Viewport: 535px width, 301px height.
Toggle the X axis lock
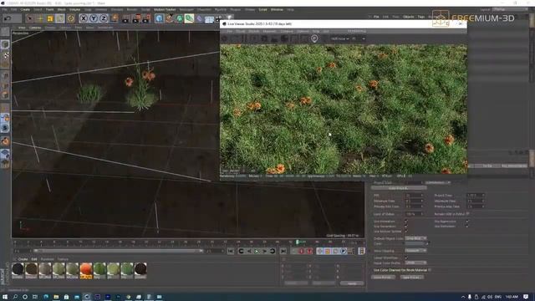(84, 18)
